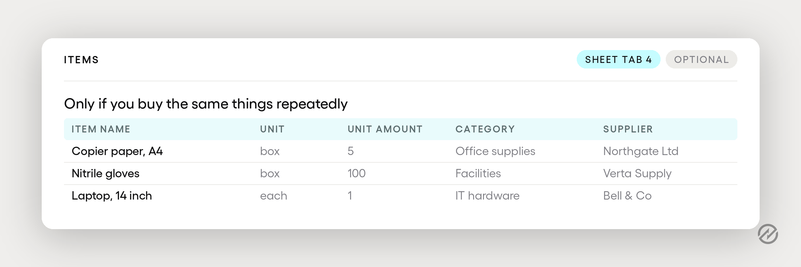Select heading 'Only if you buy the same things repeatedly'
This screenshot has height=267, width=801.
click(206, 104)
